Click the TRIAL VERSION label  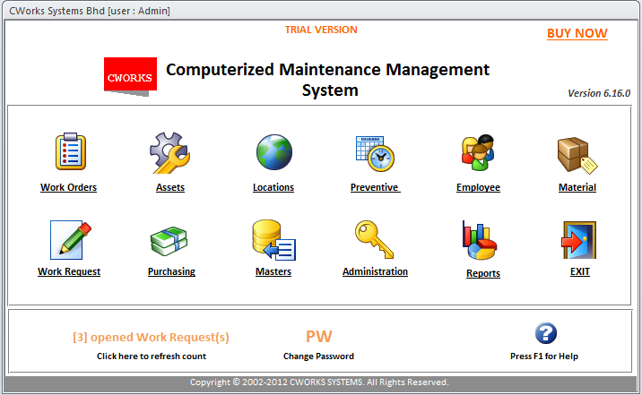[321, 30]
